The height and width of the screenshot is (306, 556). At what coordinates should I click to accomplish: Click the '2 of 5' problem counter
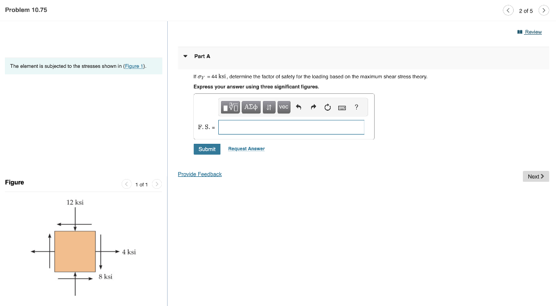(x=526, y=11)
